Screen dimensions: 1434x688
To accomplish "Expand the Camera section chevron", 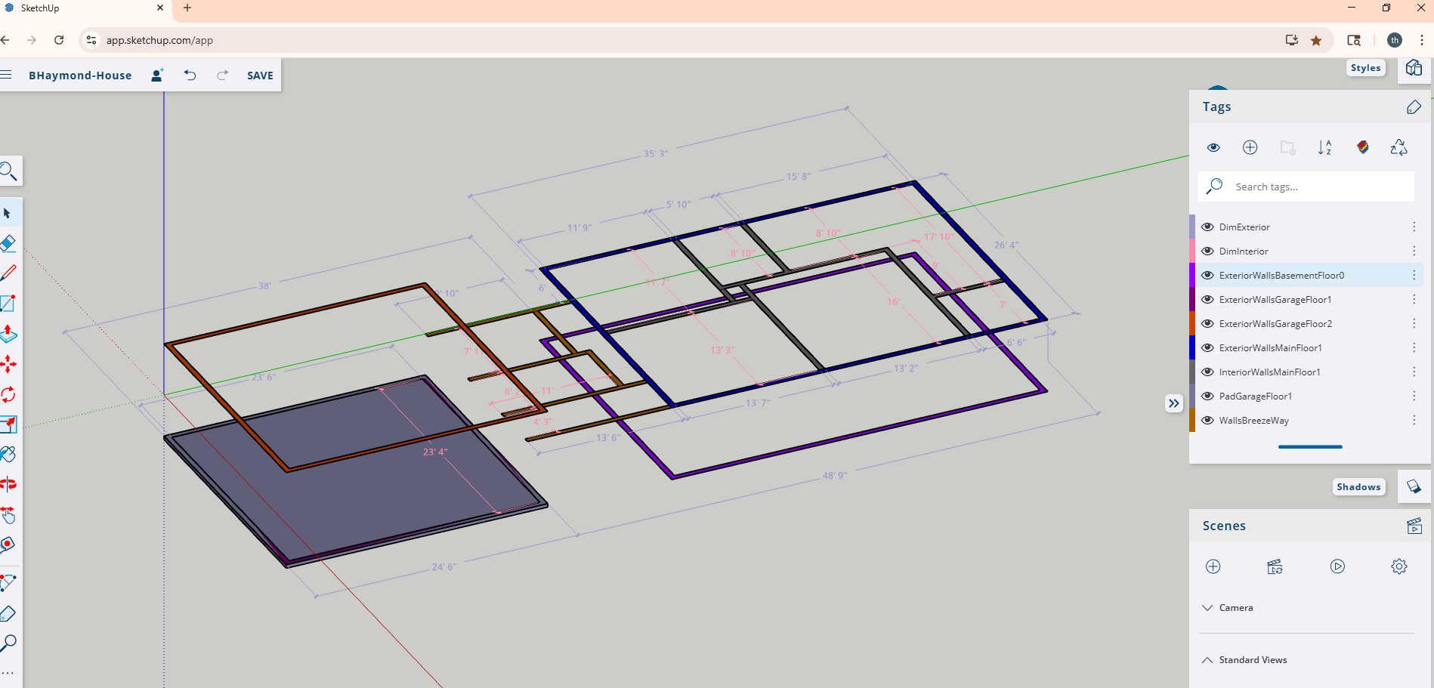I will pyautogui.click(x=1207, y=607).
